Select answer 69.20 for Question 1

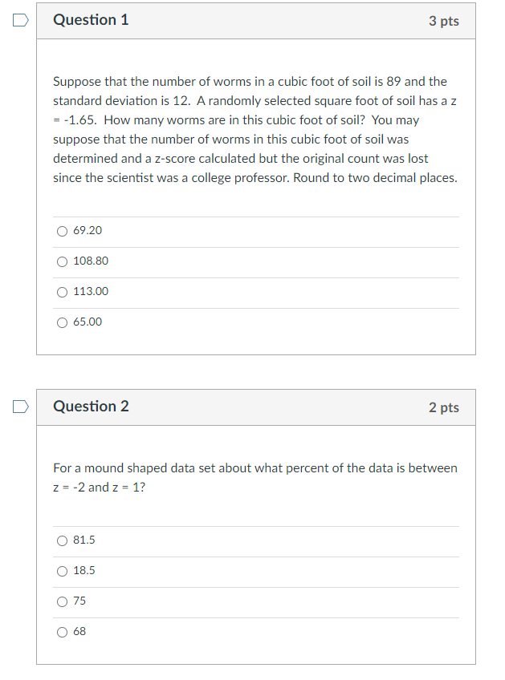pos(62,231)
